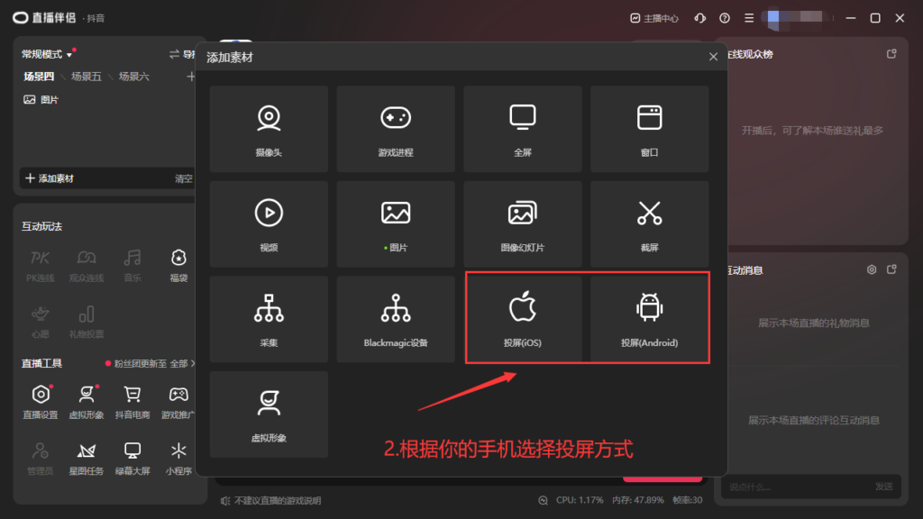
Task: Add a 视频 video source
Action: [x=269, y=223]
